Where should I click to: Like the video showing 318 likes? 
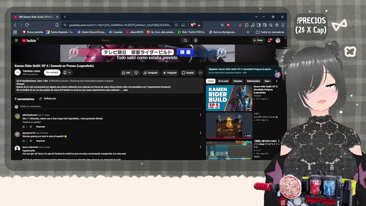click(126, 73)
